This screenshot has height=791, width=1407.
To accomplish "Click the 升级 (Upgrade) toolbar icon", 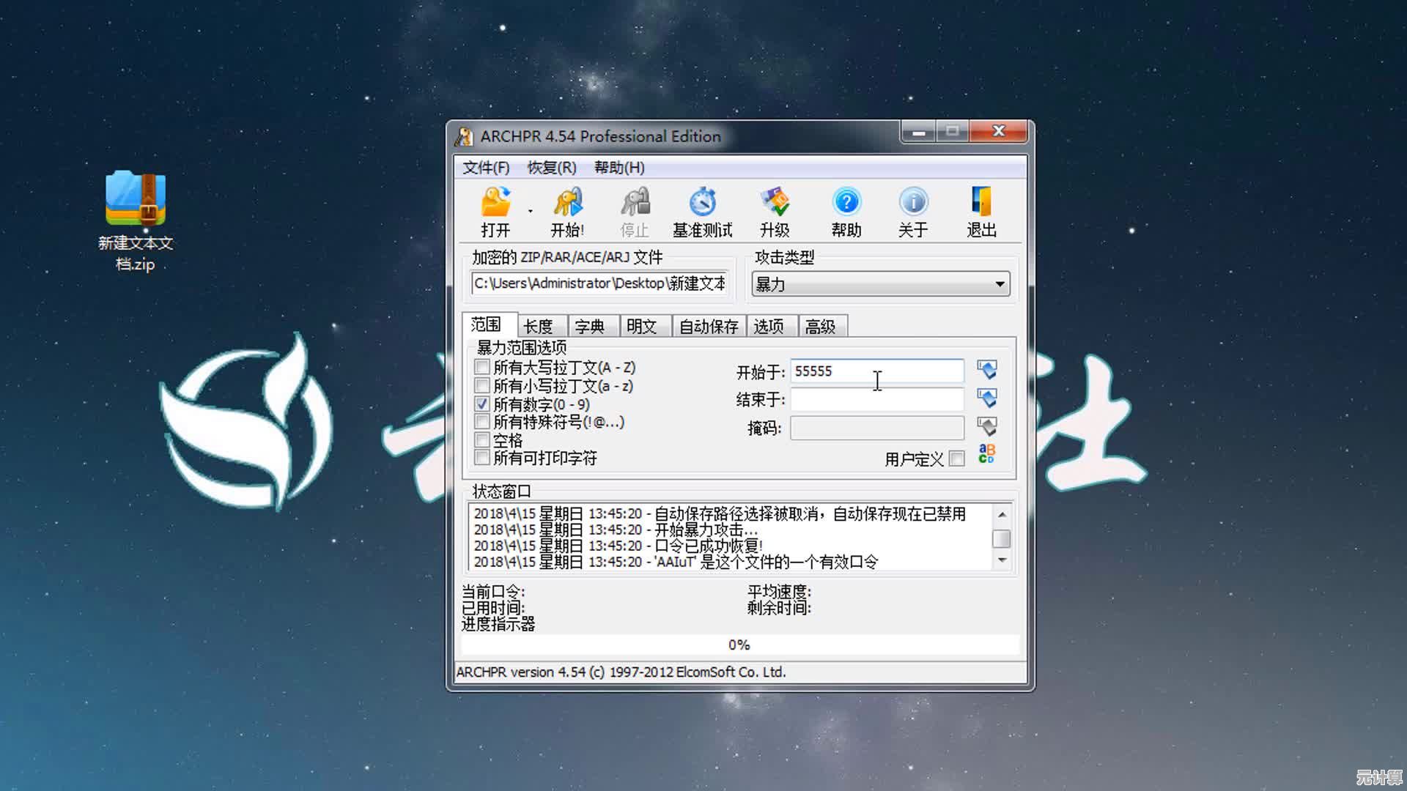I will coord(774,203).
